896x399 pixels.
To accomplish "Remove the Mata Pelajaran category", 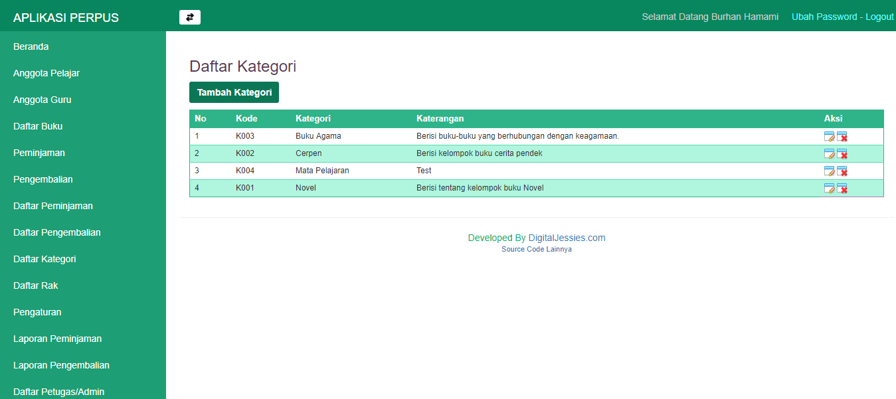I will tap(842, 171).
